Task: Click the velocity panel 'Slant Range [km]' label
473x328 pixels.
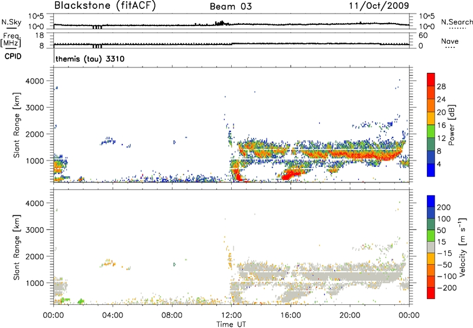Action: tap(17, 247)
